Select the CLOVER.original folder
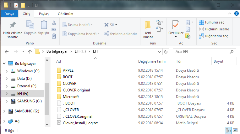240x134 pixels. pyautogui.click(x=76, y=90)
